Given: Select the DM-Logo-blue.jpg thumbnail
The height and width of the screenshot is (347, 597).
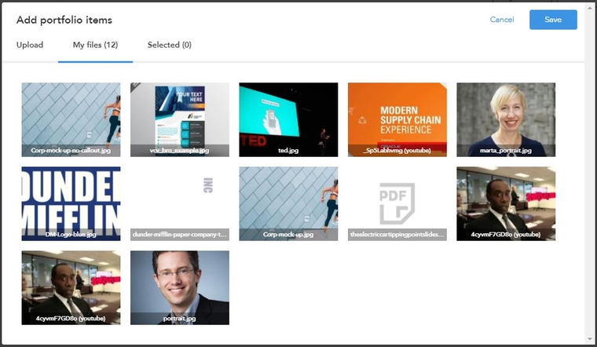Looking at the screenshot, I should 71,203.
